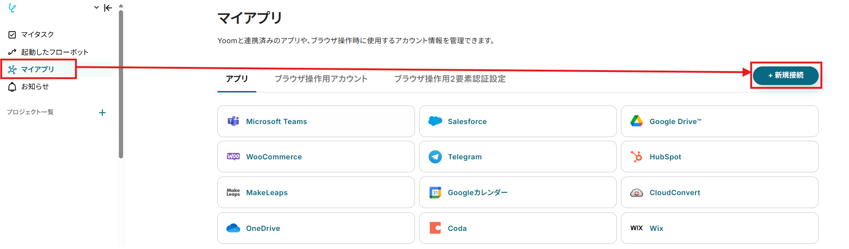Expand the workspace dropdown chevron
Screen dimensions: 849x249
97,7
